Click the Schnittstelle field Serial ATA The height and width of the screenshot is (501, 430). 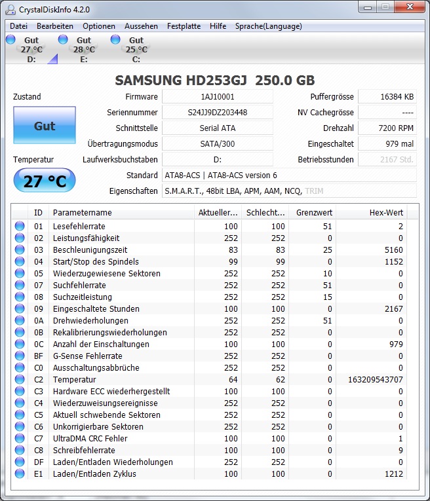click(x=218, y=128)
